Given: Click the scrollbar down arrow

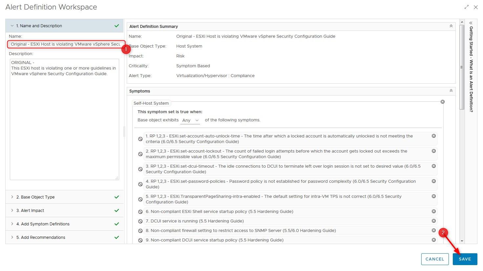Looking at the screenshot, I should [462, 241].
